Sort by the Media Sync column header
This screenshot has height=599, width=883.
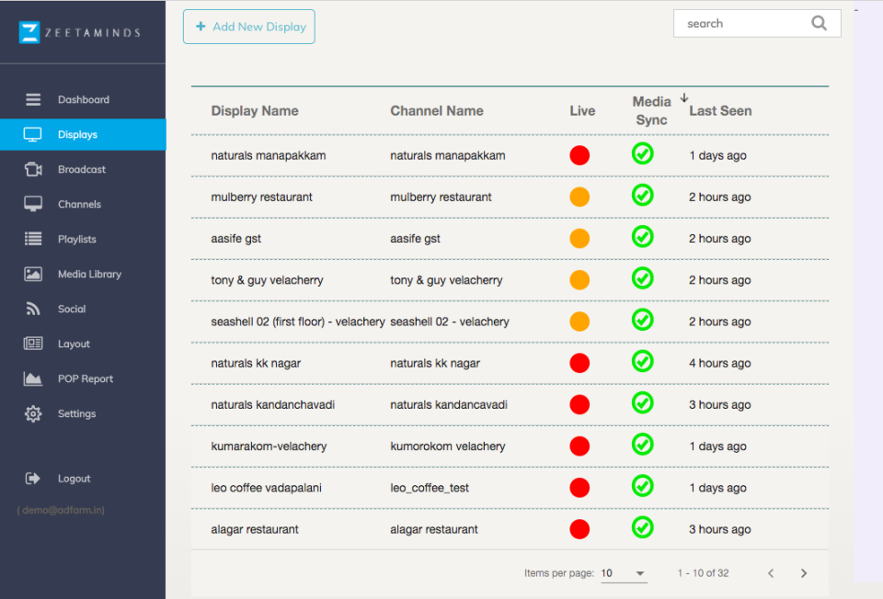point(651,111)
